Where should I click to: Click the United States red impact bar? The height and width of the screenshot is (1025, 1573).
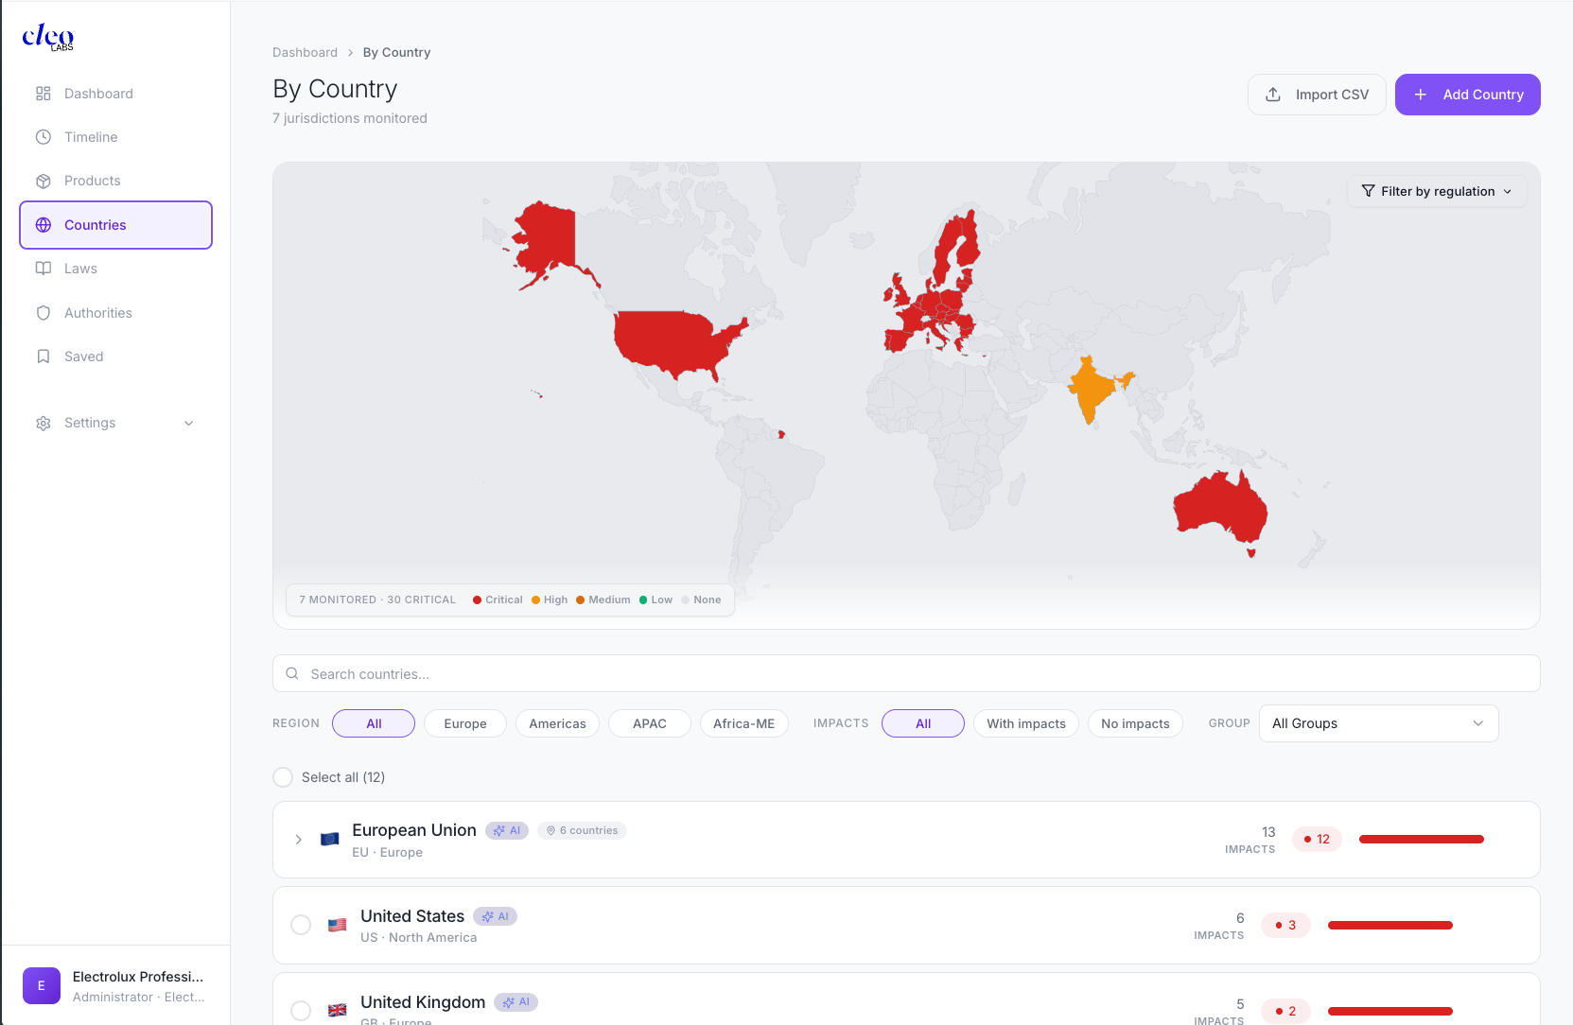click(1389, 925)
